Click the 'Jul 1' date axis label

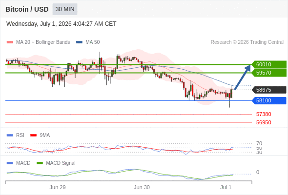coord(226,187)
